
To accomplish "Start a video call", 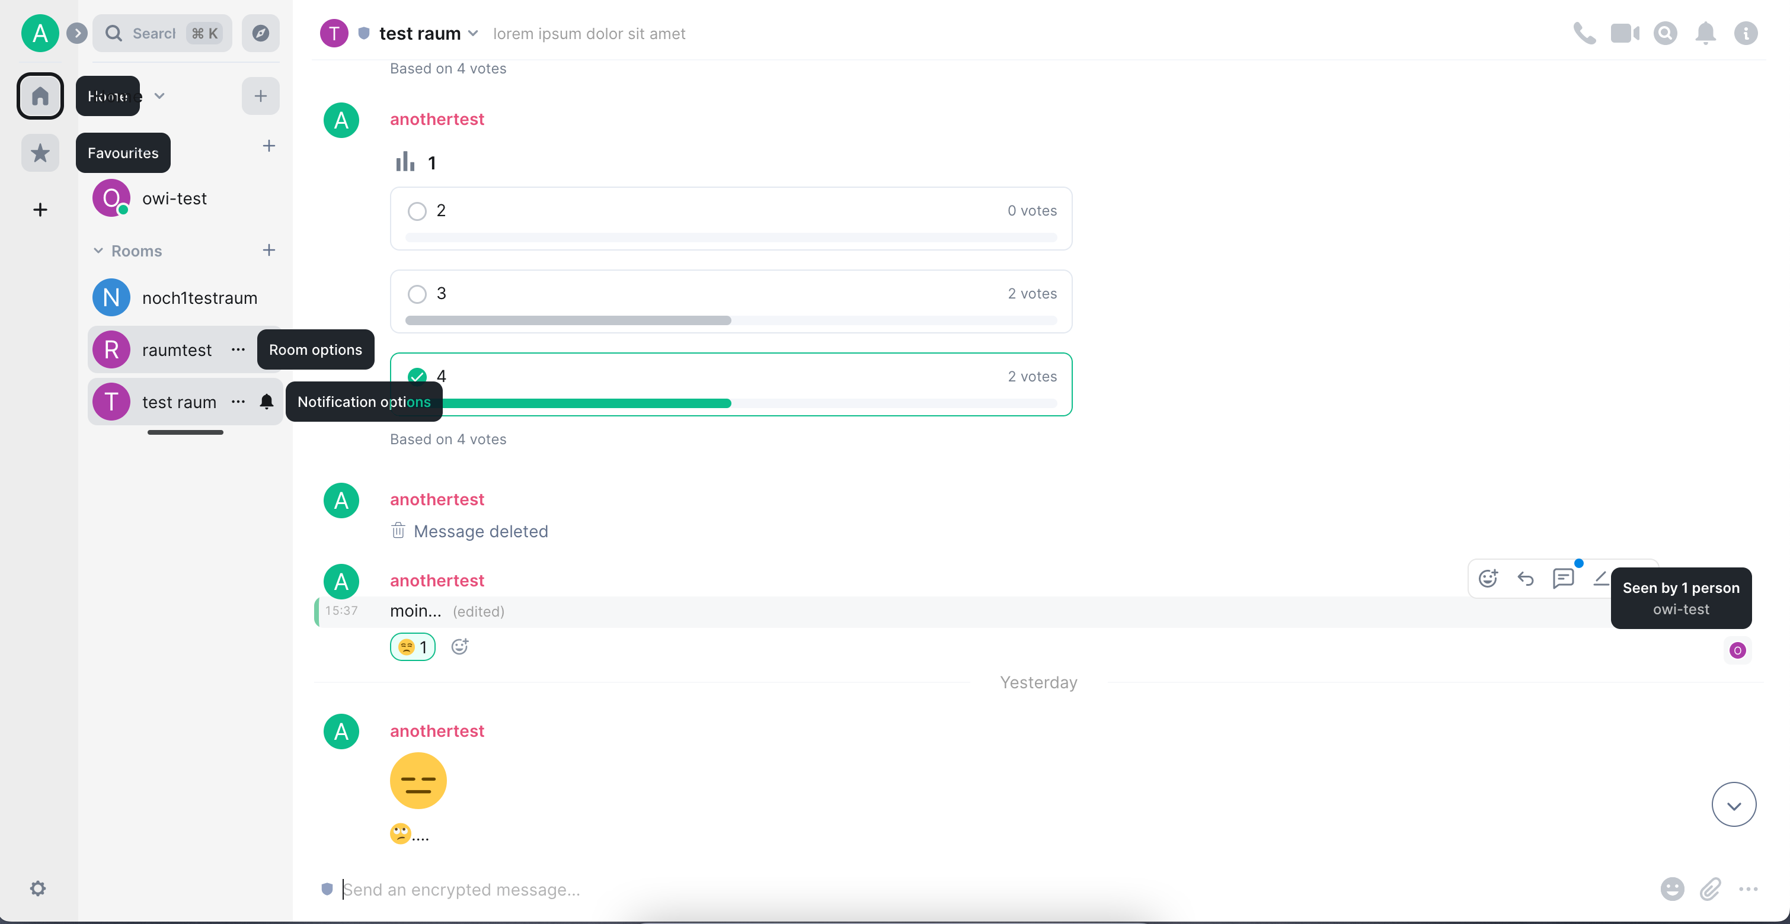I will [1625, 33].
